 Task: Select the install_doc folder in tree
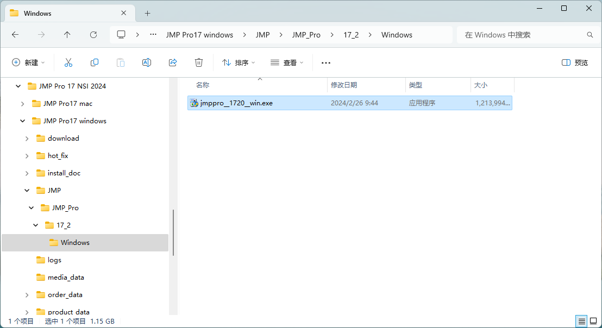coord(64,173)
